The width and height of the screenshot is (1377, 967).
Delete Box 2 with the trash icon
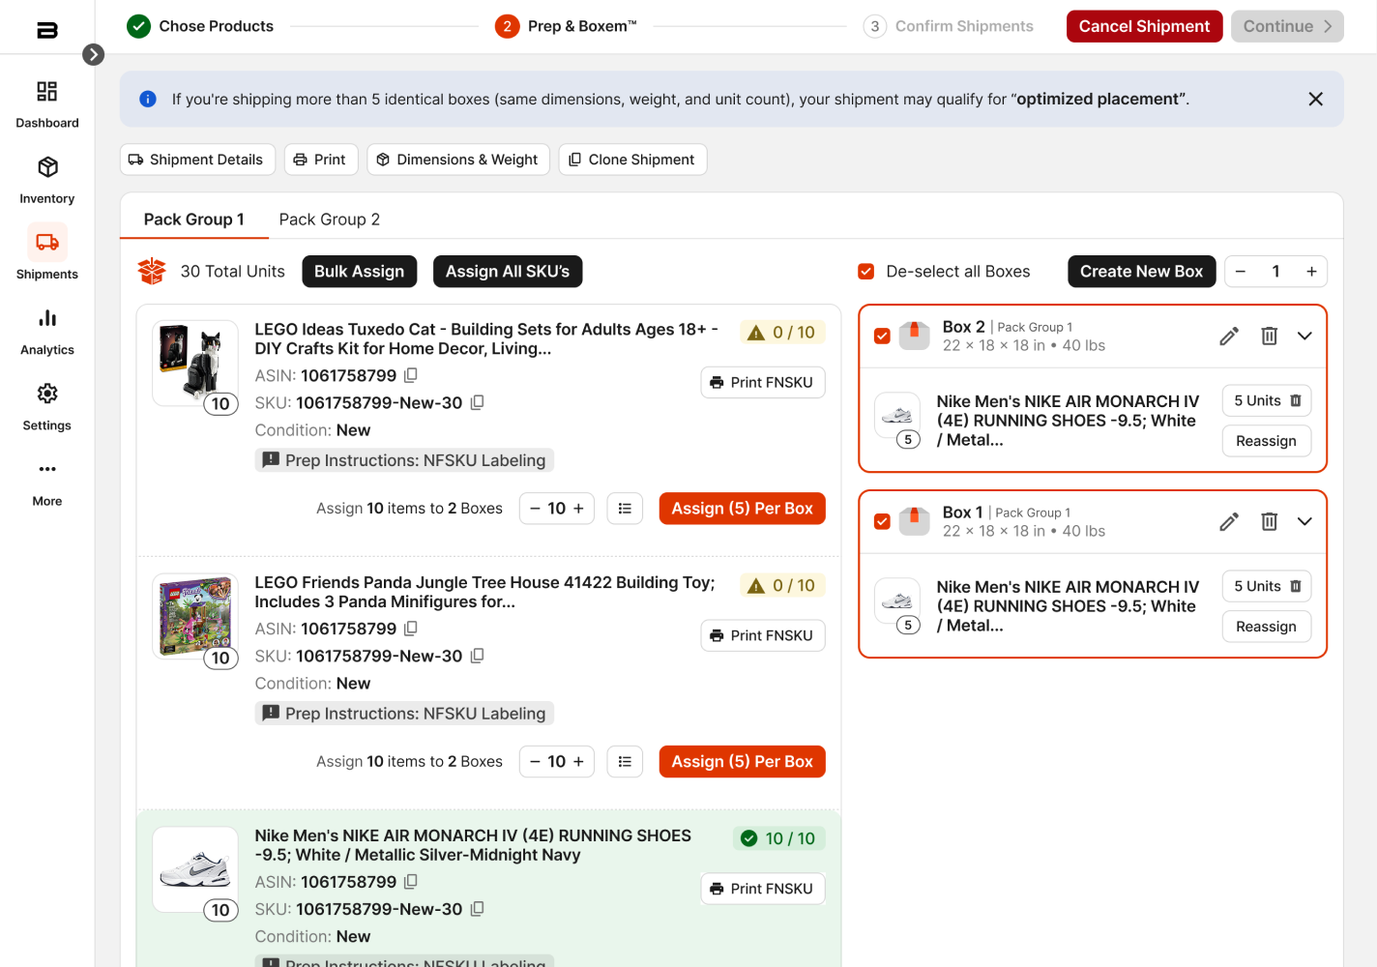click(x=1270, y=336)
